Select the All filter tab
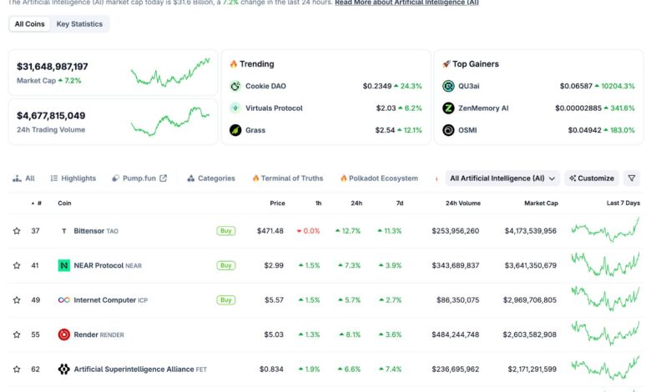The height and width of the screenshot is (392, 651). [x=23, y=178]
